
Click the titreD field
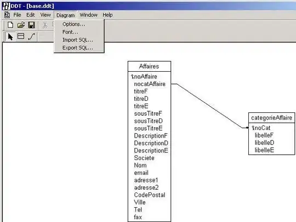click(x=141, y=99)
